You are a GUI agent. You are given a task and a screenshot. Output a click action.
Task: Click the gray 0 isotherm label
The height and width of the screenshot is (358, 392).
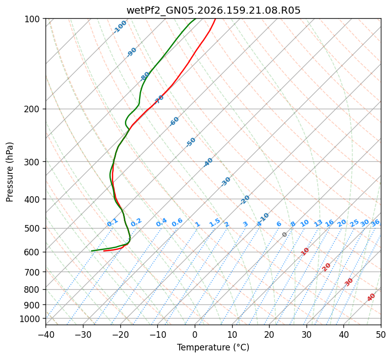point(284,235)
